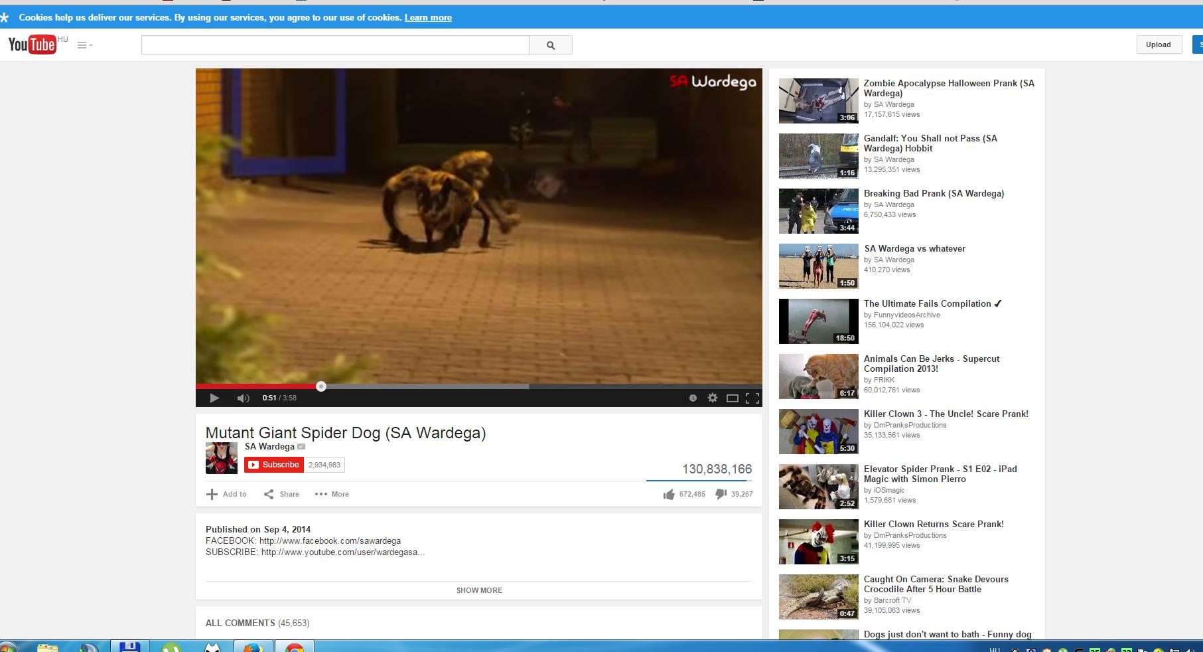
Task: Open Breaking Bad Prank thumbnail
Action: [819, 211]
